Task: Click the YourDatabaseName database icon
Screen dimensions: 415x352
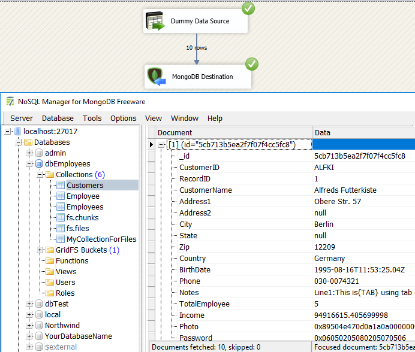Action: (x=39, y=336)
